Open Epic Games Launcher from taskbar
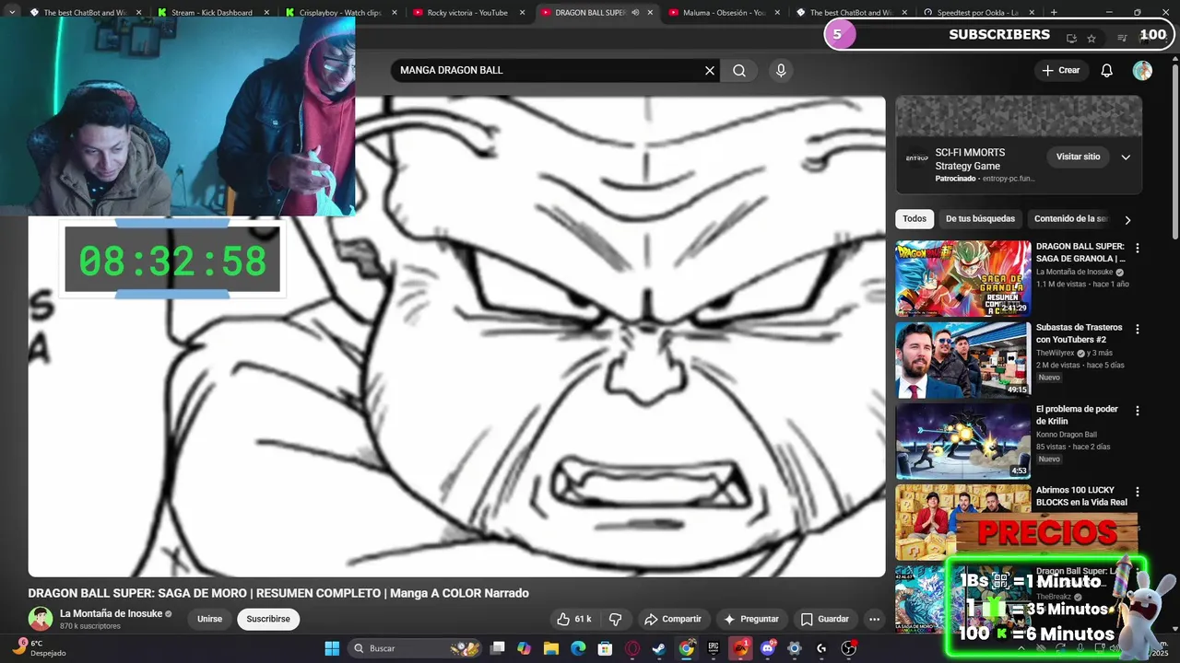The image size is (1180, 663). (x=714, y=648)
